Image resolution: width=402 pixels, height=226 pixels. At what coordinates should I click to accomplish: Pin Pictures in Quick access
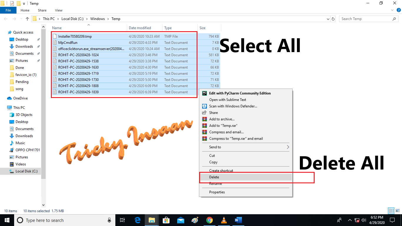(x=39, y=60)
